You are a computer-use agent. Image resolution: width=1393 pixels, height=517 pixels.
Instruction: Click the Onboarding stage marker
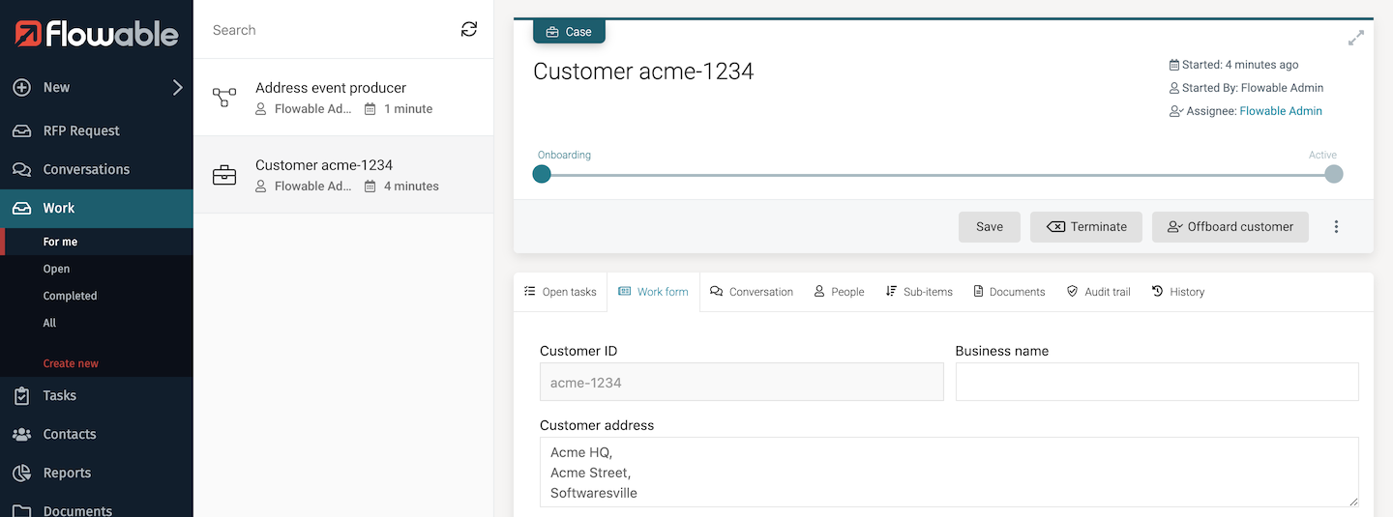point(542,174)
